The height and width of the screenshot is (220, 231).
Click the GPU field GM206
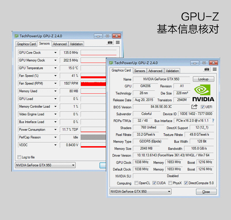tap(145, 86)
